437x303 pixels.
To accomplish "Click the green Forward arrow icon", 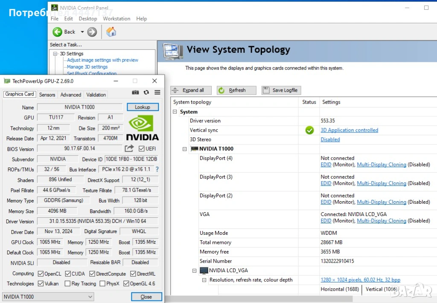I will [92, 32].
